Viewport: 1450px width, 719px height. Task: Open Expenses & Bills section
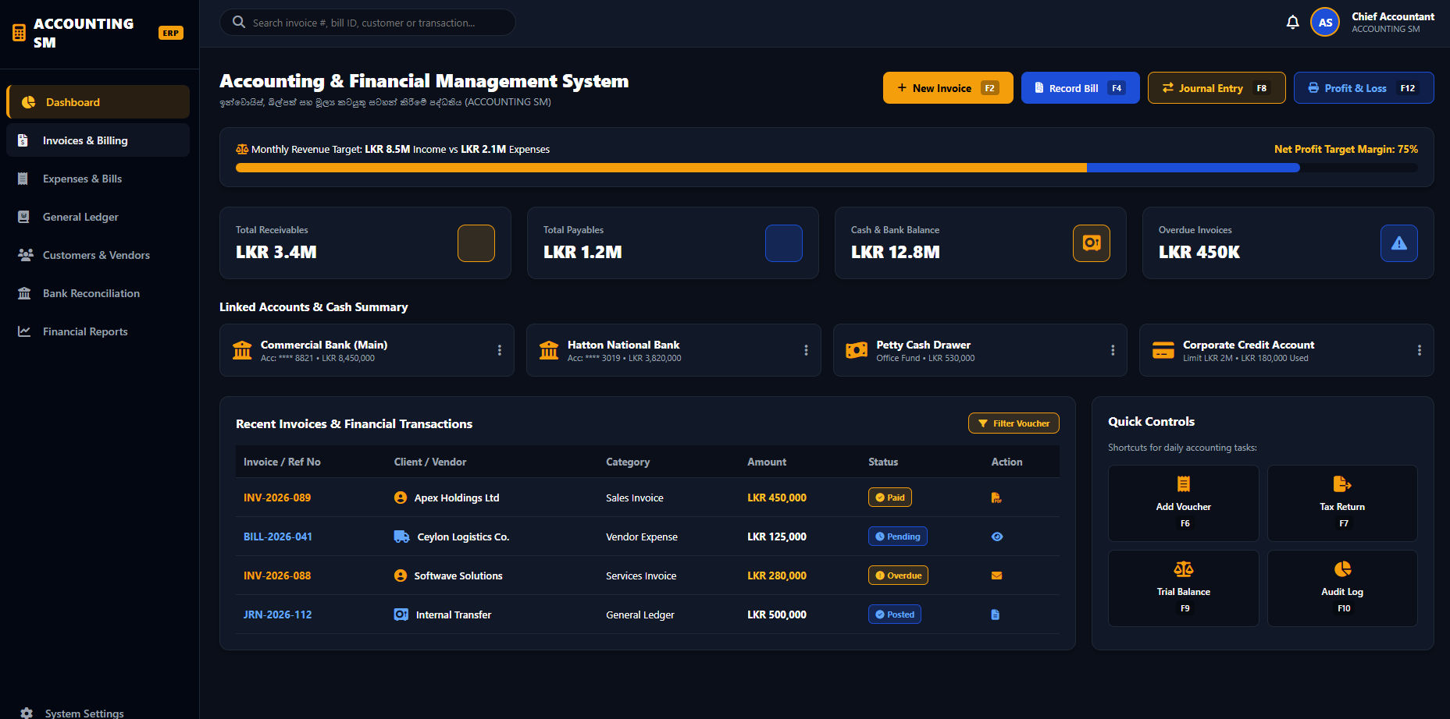click(x=98, y=179)
